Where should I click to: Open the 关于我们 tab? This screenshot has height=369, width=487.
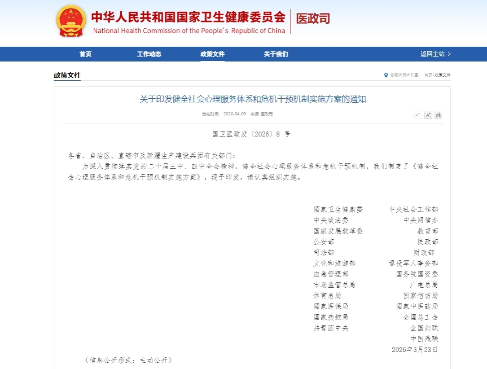(x=275, y=54)
